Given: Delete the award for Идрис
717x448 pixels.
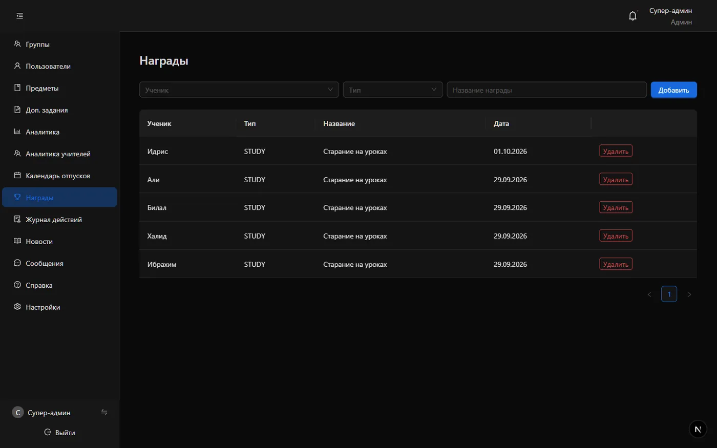Looking at the screenshot, I should [616, 151].
